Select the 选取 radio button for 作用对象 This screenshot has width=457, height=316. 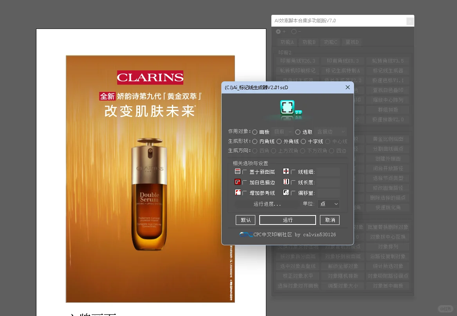[297, 132]
